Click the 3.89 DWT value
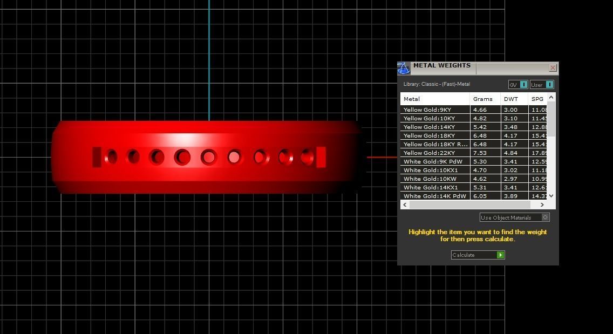The width and height of the screenshot is (613, 334). [510, 196]
